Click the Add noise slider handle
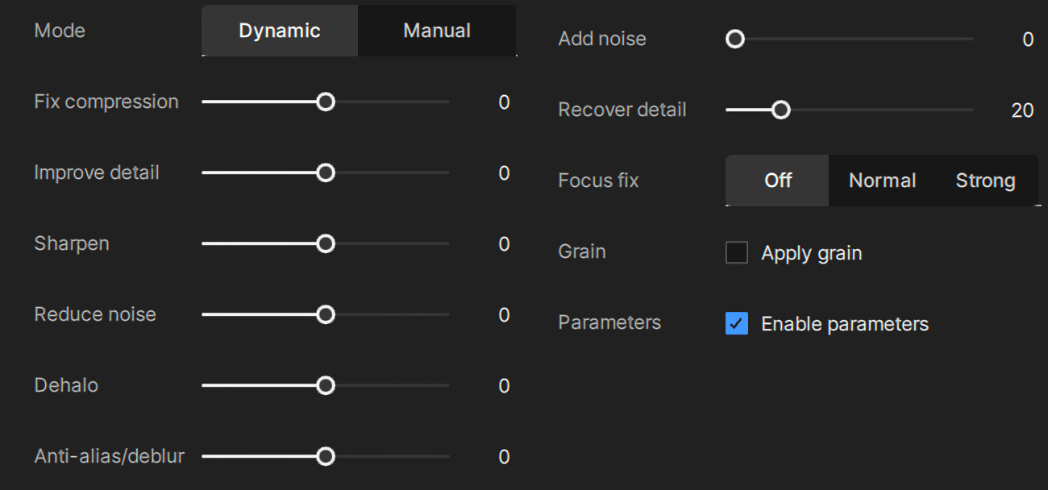This screenshot has height=490, width=1048. click(735, 39)
